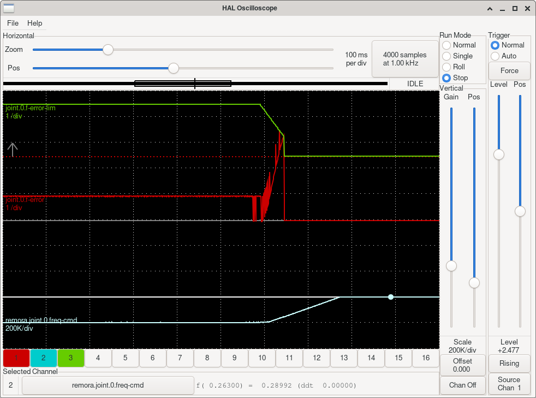
Task: Select channel 7 button
Action: coord(180,358)
